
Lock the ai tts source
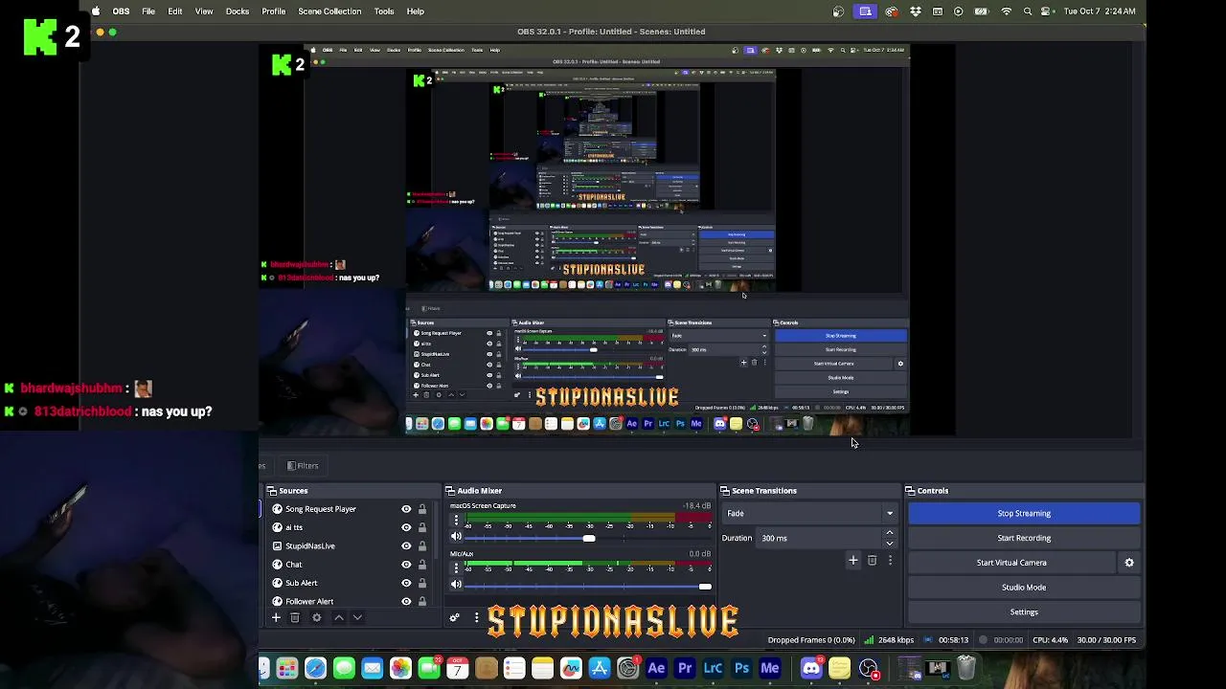click(x=421, y=527)
